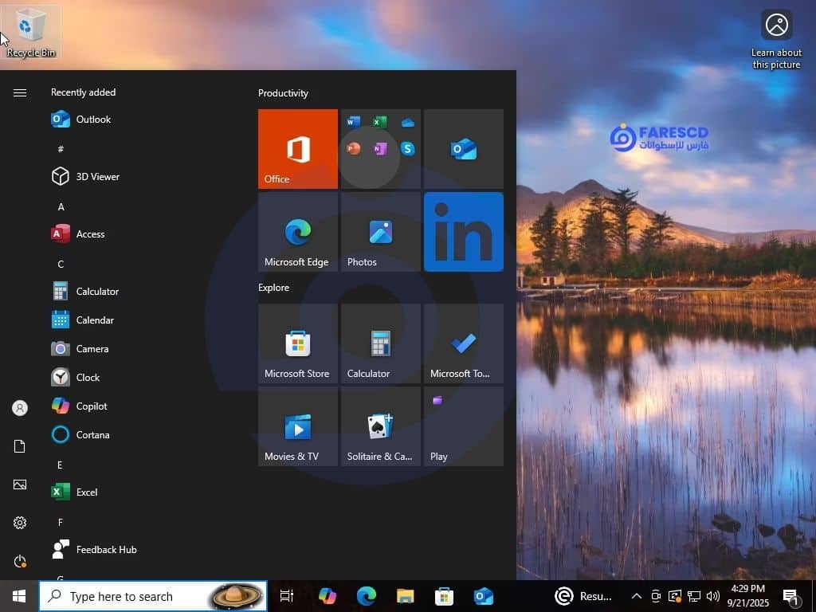Click the volume speaker tray icon
Viewport: 816px width, 612px height.
(712, 596)
